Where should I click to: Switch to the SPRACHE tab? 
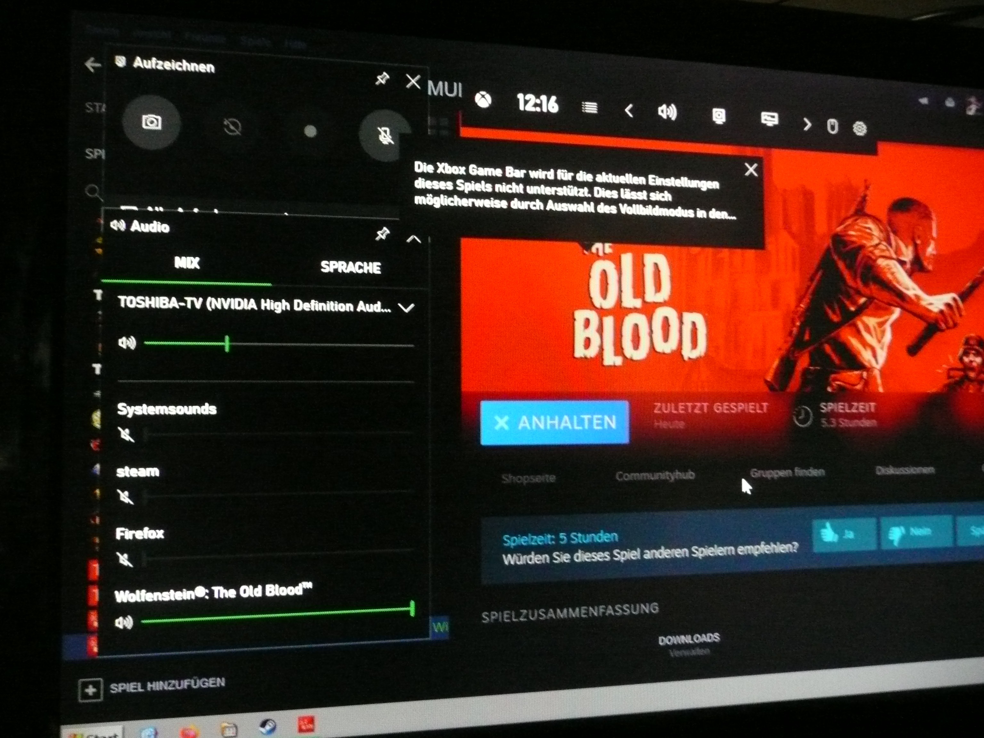pos(350,267)
